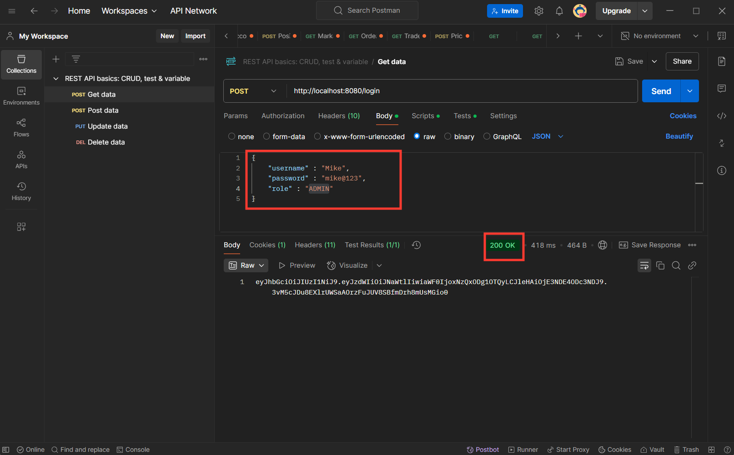Viewport: 734px width, 455px height.
Task: Click the network globe icon in response
Action: click(603, 245)
